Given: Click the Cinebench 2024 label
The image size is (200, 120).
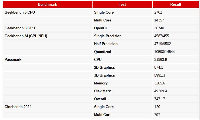Looking at the screenshot, I should [18, 107].
